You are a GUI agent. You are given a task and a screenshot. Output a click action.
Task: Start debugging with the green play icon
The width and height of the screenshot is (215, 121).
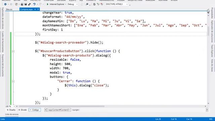coord(48,4)
